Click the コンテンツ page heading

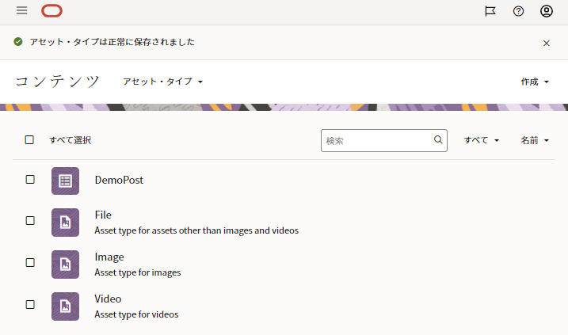(57, 81)
